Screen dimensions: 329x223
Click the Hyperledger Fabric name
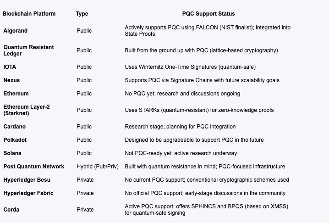coord(28,193)
